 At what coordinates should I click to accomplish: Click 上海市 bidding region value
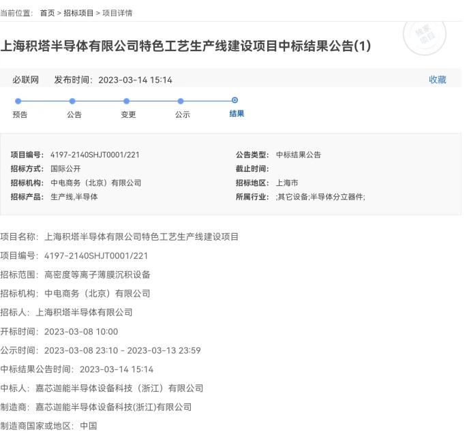click(x=287, y=183)
